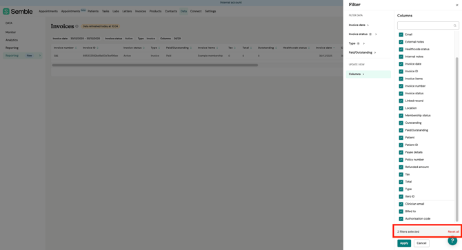Viewport: 462px width, 250px height.
Task: Click the info icon beside Invoices heading
Action: pyautogui.click(x=77, y=26)
